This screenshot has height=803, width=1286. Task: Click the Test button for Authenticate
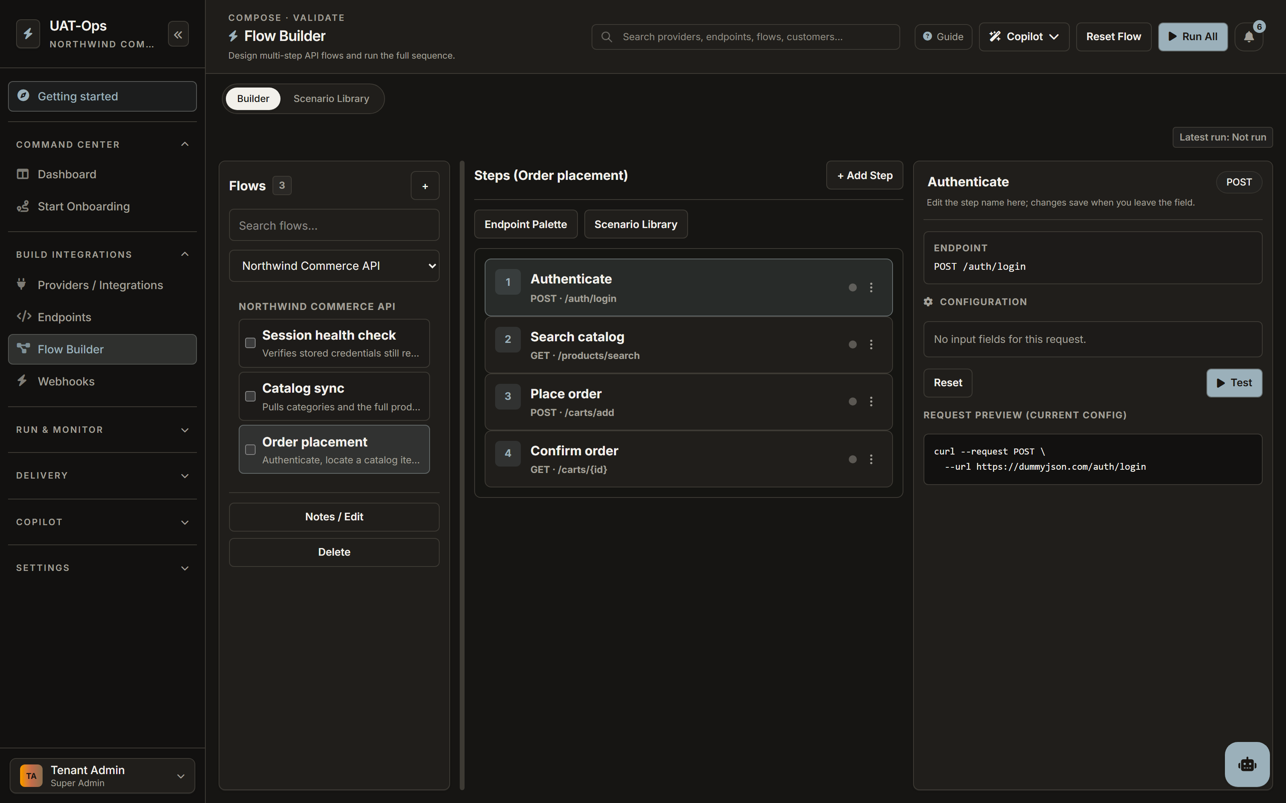(x=1234, y=383)
